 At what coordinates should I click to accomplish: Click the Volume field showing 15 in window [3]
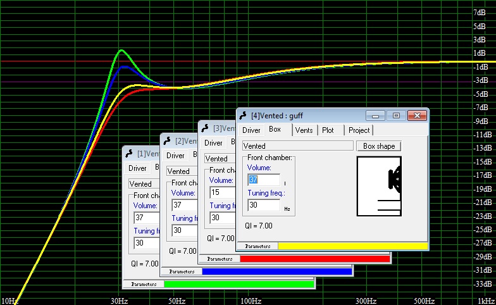[223, 192]
